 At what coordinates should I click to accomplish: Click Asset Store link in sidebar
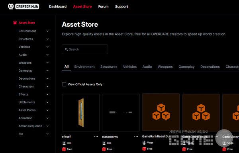tap(27, 23)
